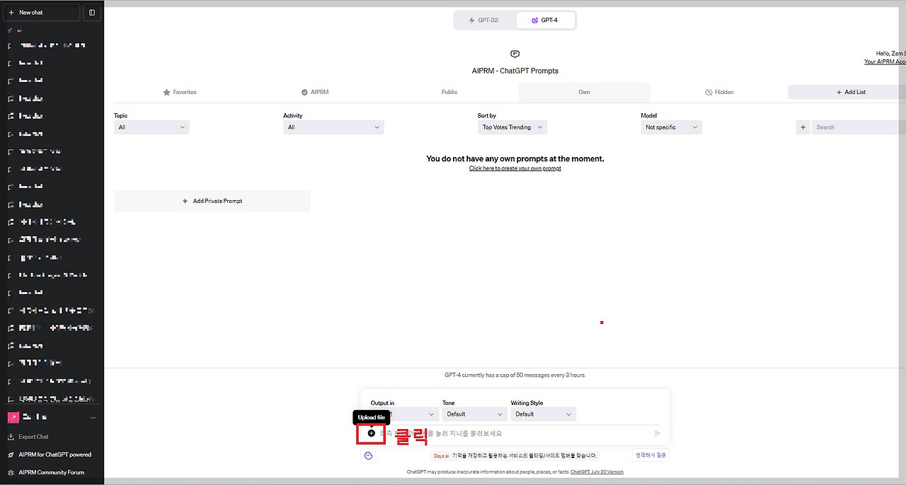Click the Add Private Prompt button
The width and height of the screenshot is (906, 485).
(x=212, y=201)
